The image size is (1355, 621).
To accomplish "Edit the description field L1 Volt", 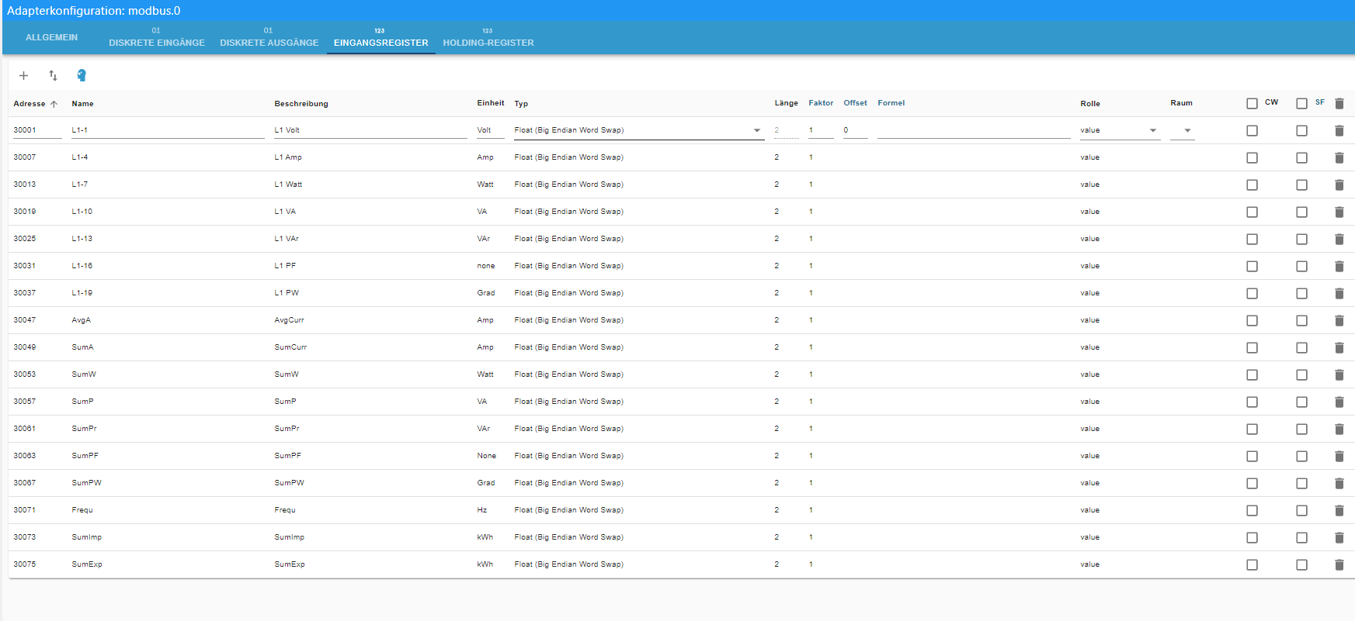I will 370,130.
